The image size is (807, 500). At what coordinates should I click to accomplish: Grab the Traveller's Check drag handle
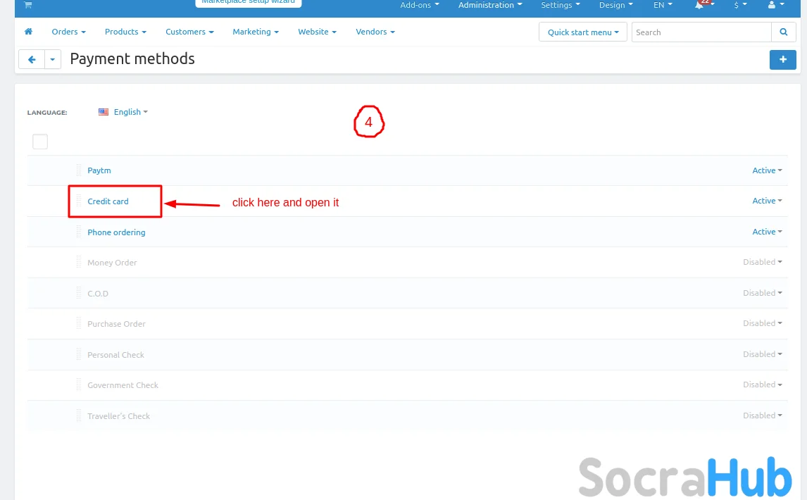79,416
